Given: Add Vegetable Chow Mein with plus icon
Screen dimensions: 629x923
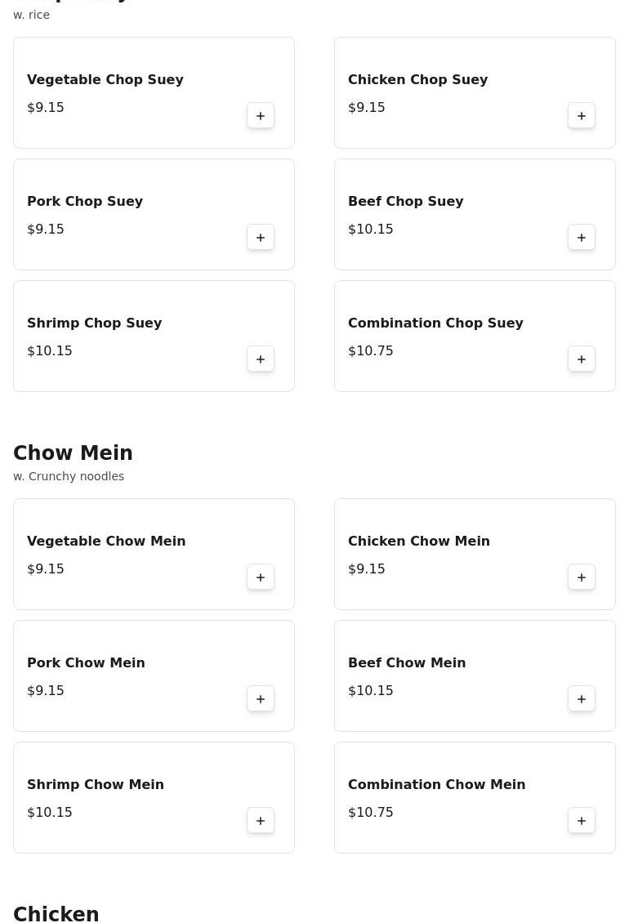Looking at the screenshot, I should click(261, 577).
